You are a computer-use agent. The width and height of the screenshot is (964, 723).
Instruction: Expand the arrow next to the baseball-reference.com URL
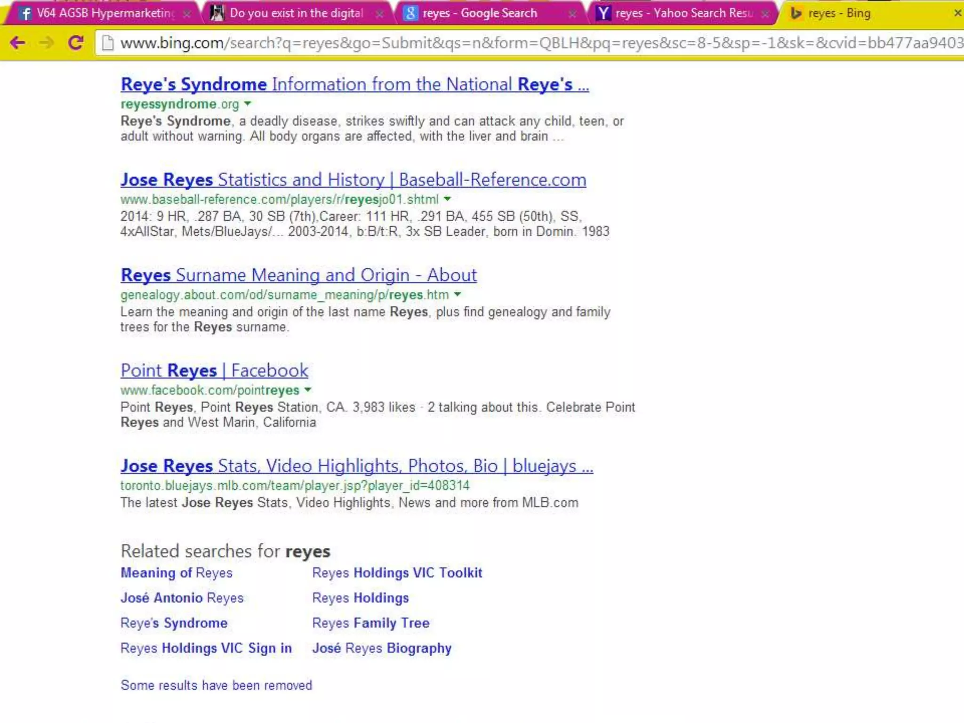pos(448,199)
